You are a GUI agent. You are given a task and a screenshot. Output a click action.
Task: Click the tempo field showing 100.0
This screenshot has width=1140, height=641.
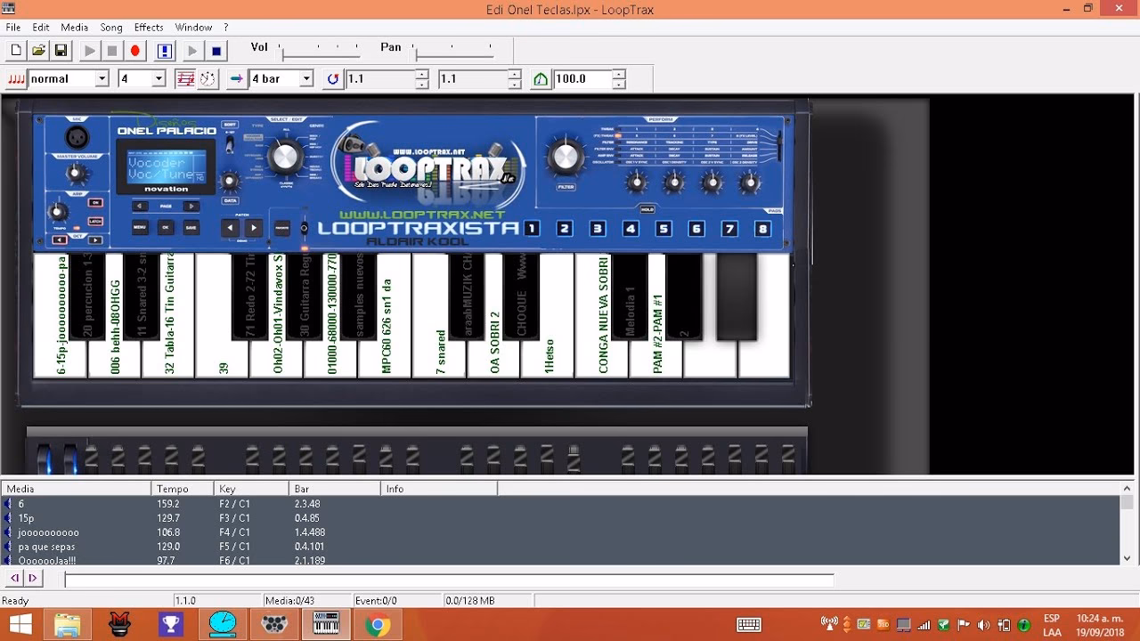tap(583, 79)
